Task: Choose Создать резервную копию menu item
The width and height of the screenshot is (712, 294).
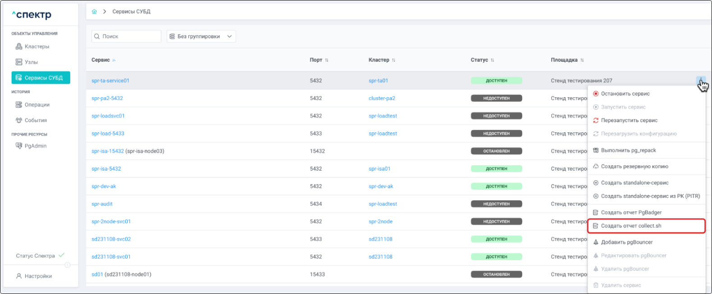Action: coord(634,167)
